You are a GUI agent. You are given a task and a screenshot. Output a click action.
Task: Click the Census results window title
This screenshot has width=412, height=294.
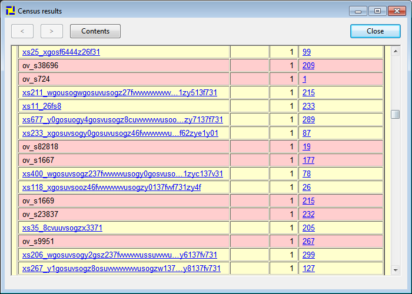coord(39,11)
